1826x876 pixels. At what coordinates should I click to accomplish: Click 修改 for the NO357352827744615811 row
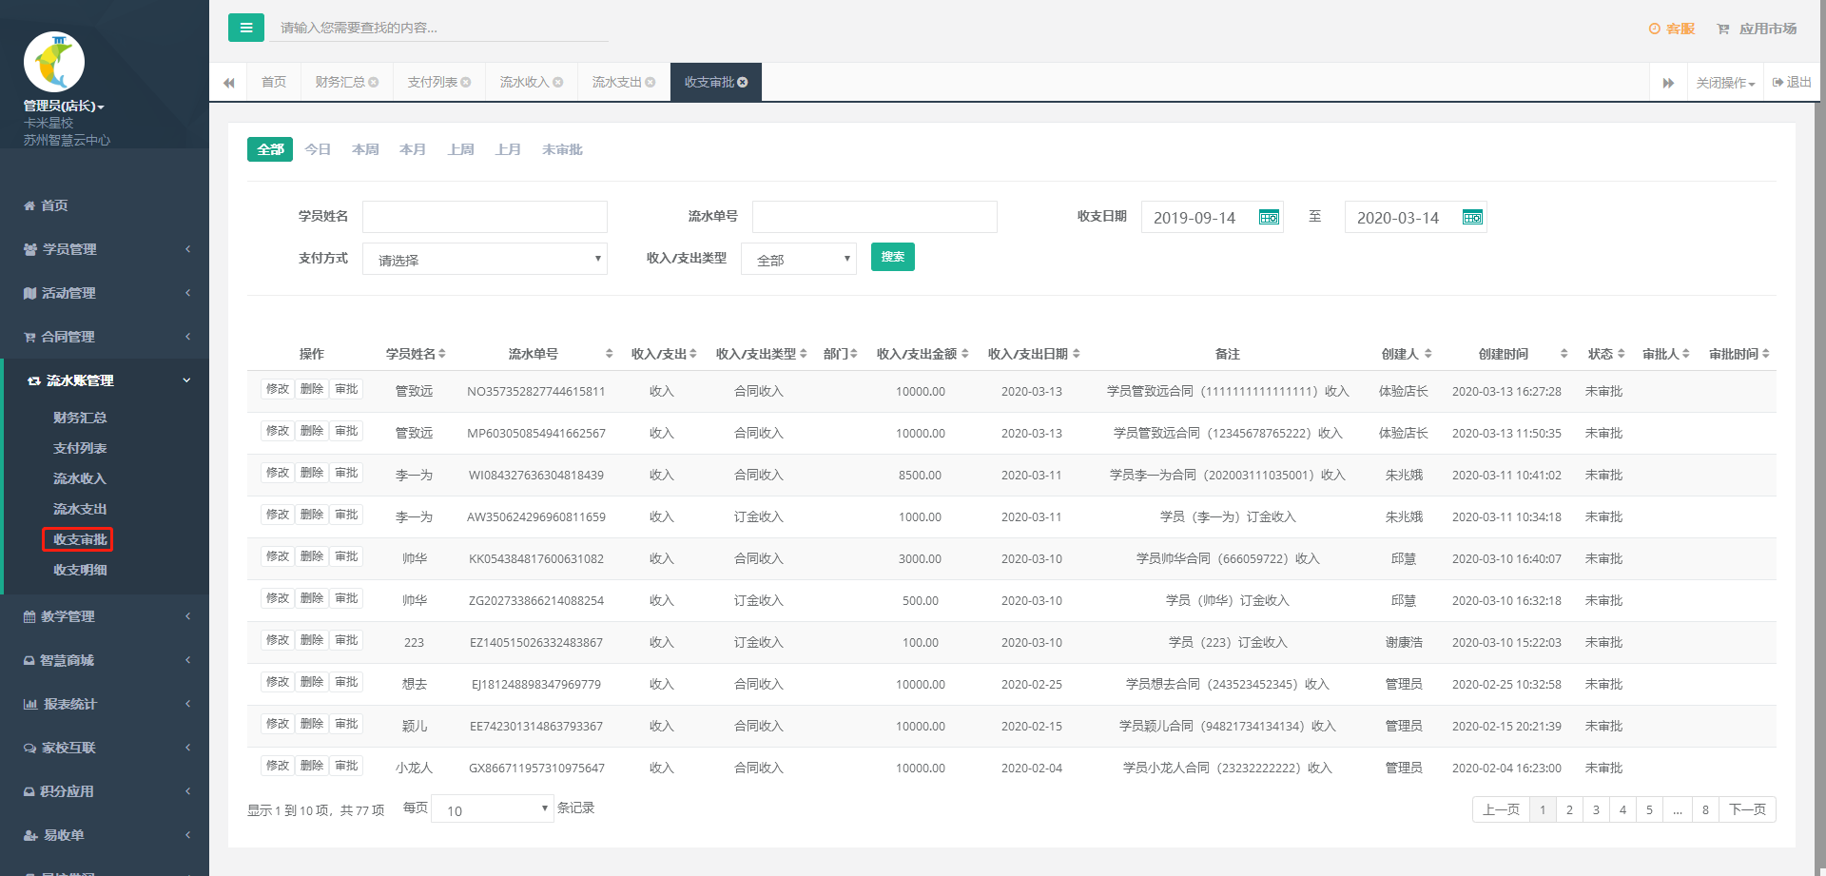[278, 389]
